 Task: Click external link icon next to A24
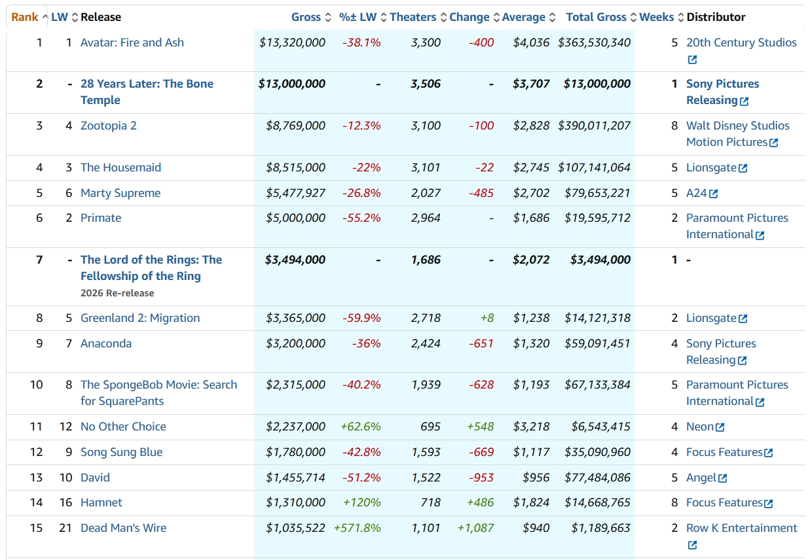tap(713, 194)
